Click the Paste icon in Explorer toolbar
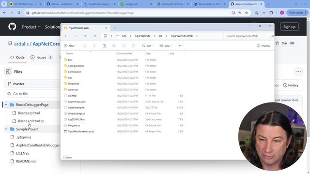This screenshot has height=174, width=310. [104, 46]
